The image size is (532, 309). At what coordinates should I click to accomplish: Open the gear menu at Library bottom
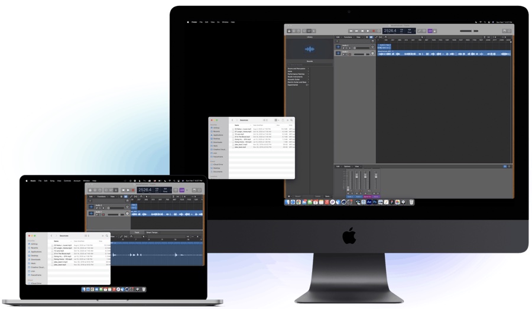click(x=289, y=196)
